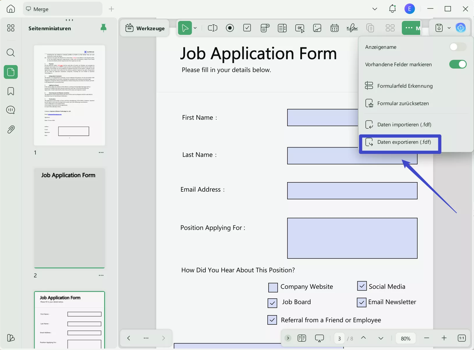Open the comments panel icon
The image size is (474, 350).
[x=11, y=110]
